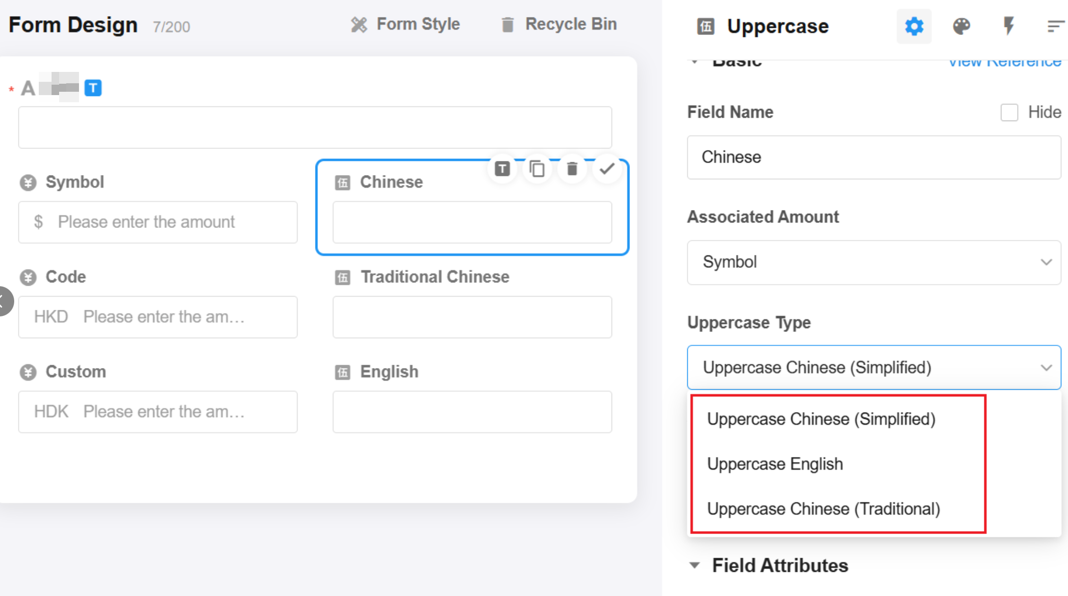The width and height of the screenshot is (1068, 596).
Task: Collapse the side panel with left arrow button
Action: pos(4,301)
